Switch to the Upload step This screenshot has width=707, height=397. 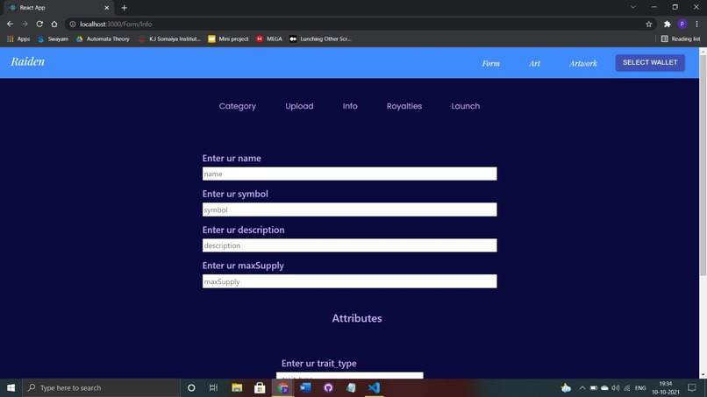pos(299,106)
